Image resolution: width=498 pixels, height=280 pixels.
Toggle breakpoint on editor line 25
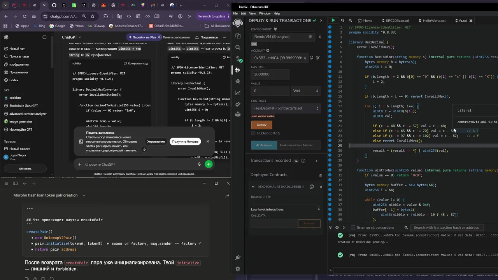pos(330,145)
